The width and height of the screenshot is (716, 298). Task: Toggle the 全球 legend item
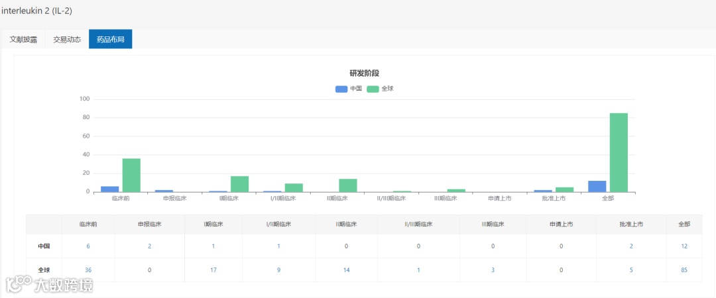pos(380,89)
